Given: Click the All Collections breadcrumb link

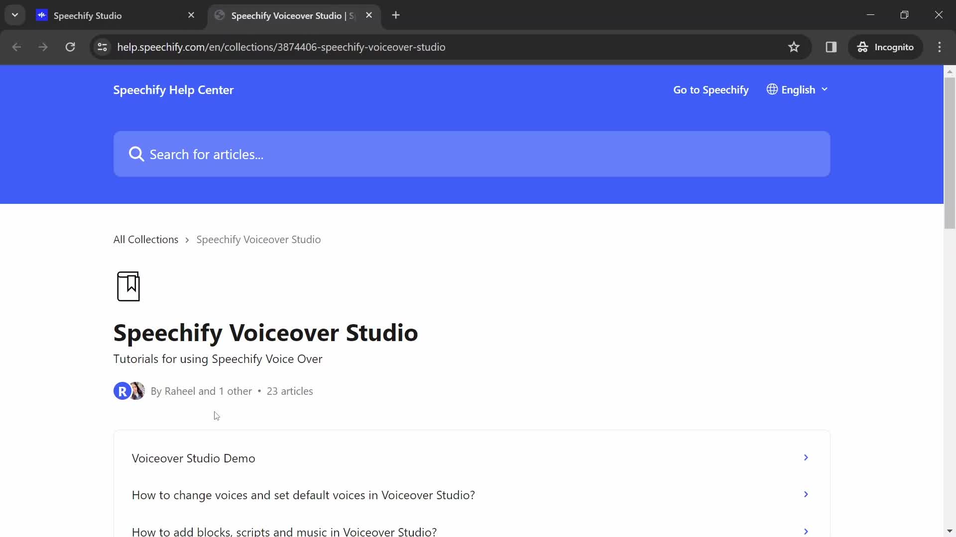Looking at the screenshot, I should click(146, 239).
